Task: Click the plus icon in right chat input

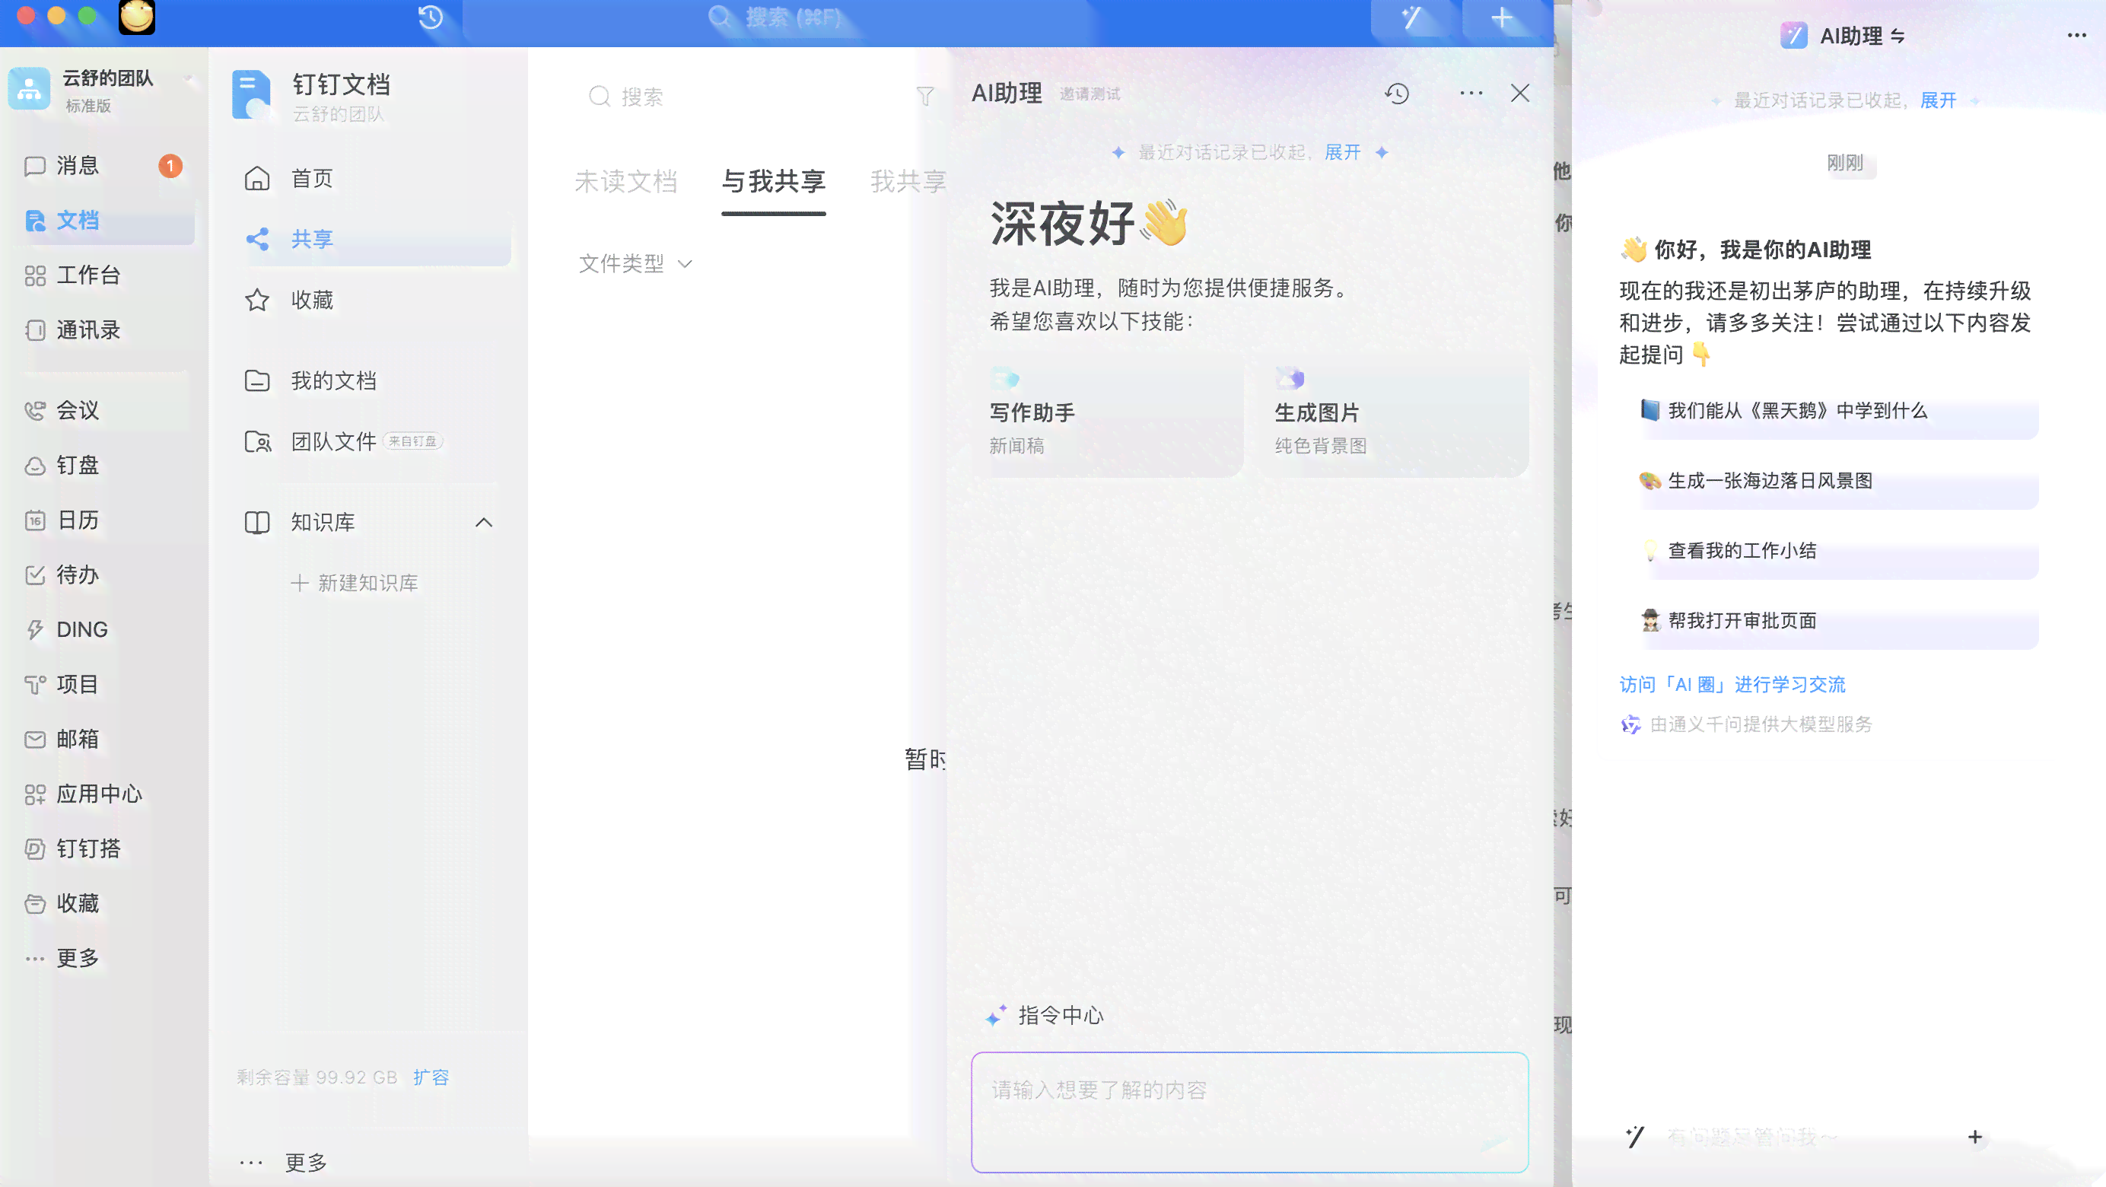Action: click(1975, 1137)
